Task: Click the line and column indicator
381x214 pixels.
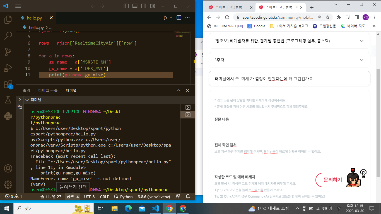Action: (x=51, y=196)
